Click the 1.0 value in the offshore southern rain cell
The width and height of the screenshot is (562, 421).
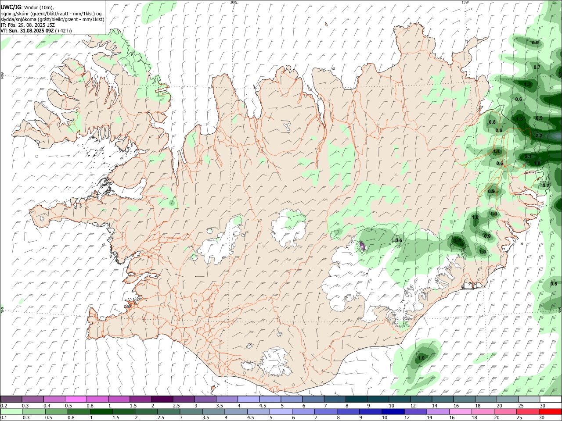point(421,358)
